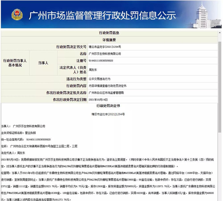This screenshot has height=201, width=223.
Task: Click the 统一社会信用代码 line
Action: pyautogui.click(x=26, y=140)
